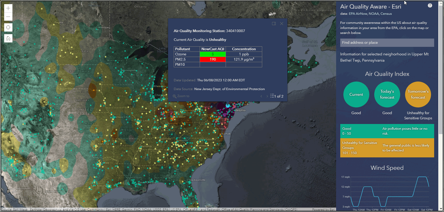Click the Jacksonville label on the map

(x=198, y=180)
